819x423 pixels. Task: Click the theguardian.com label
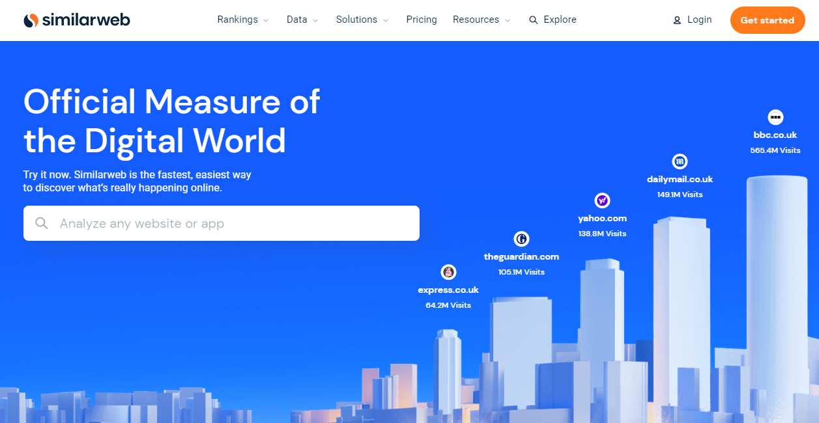tap(521, 257)
